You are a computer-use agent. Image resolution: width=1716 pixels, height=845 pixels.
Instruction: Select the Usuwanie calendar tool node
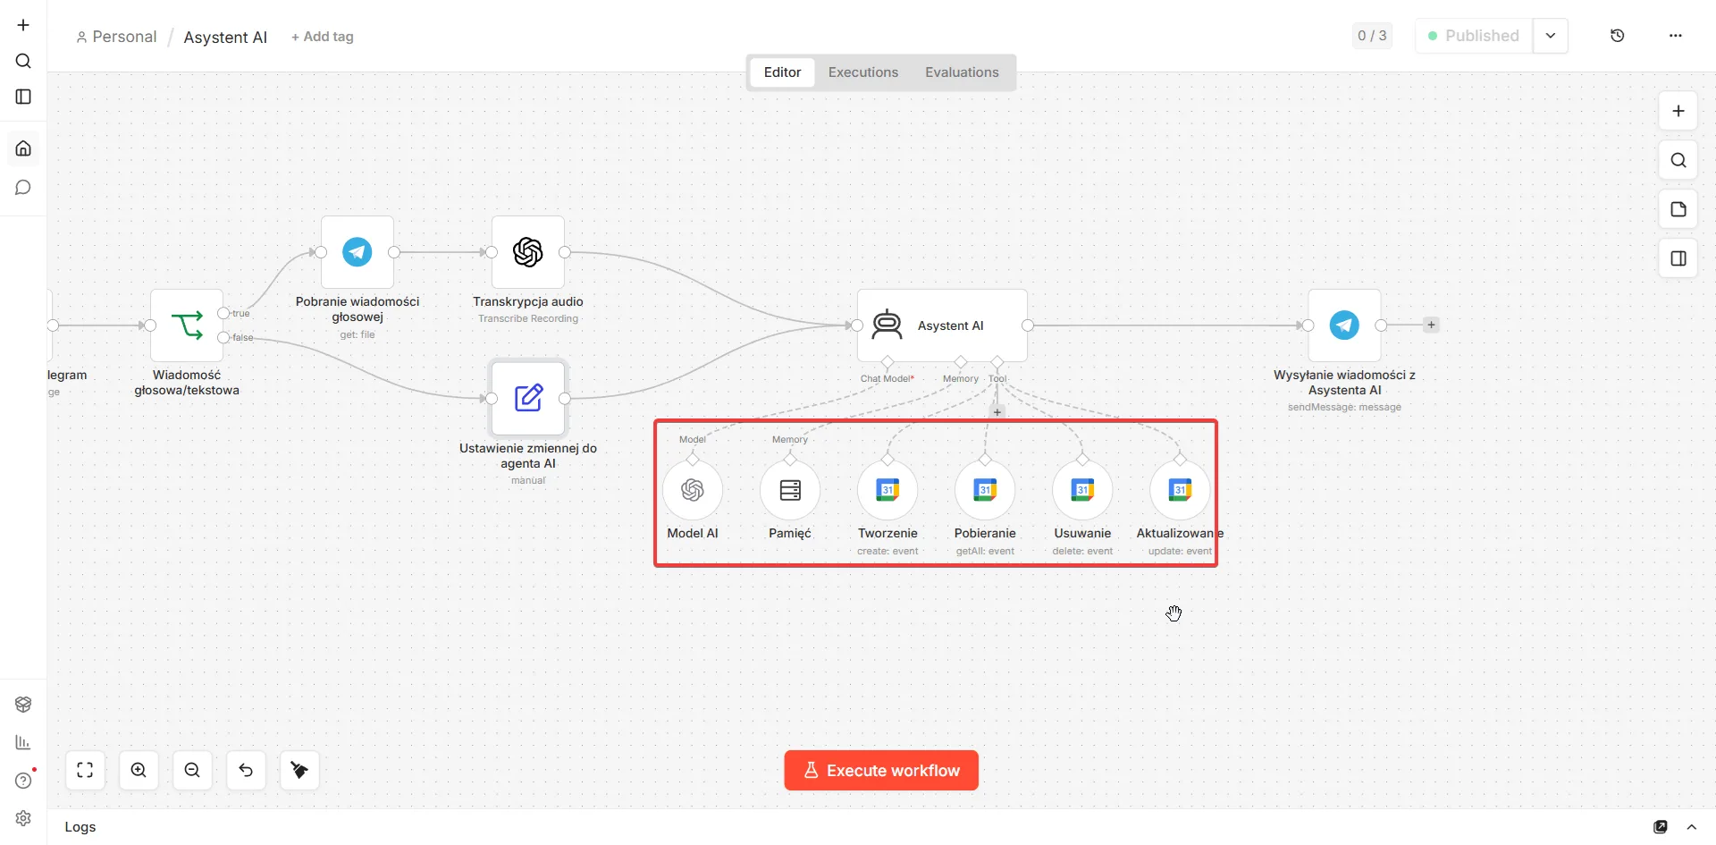tap(1082, 490)
